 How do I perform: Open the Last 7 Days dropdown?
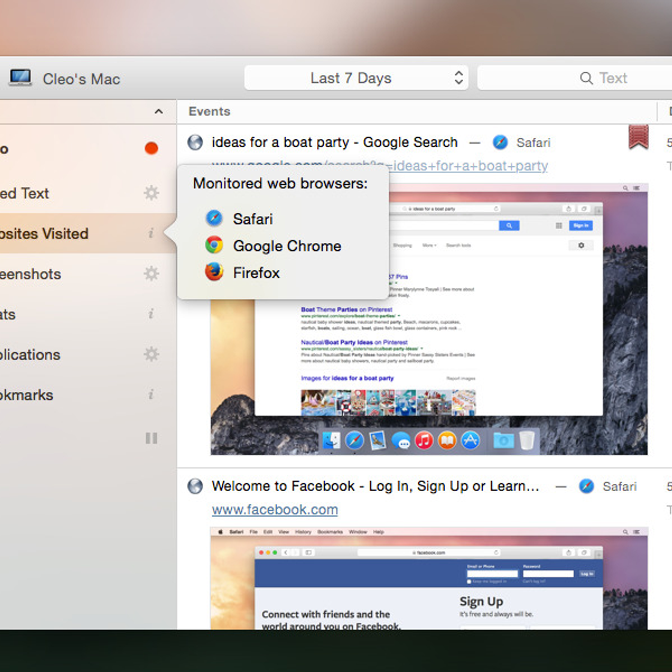point(356,78)
